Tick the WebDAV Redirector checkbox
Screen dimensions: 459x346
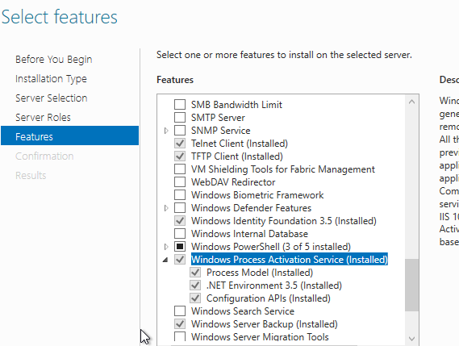tap(180, 181)
